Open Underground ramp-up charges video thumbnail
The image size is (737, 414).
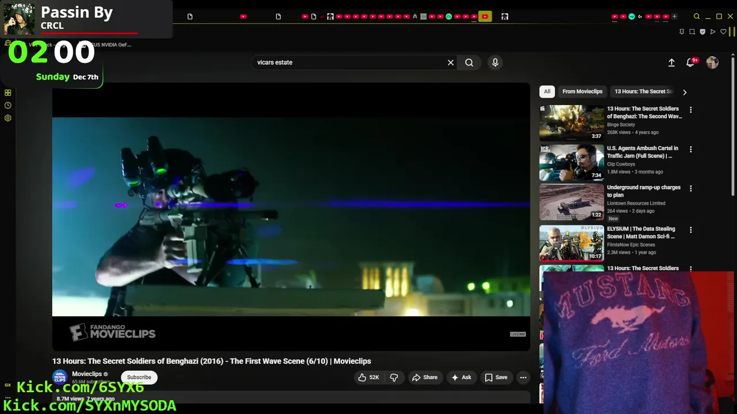coord(572,202)
